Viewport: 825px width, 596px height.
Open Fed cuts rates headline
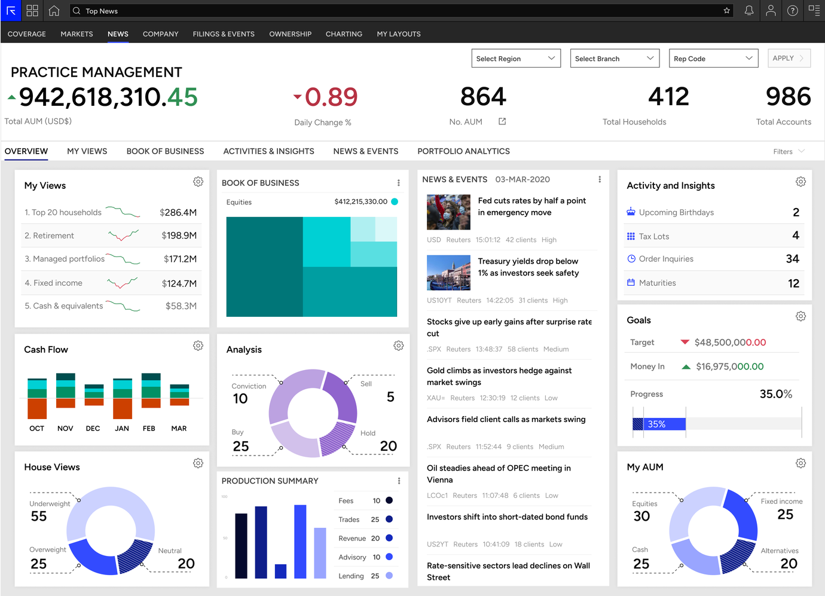click(x=532, y=206)
